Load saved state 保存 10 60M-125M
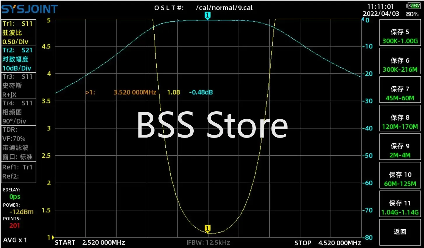The height and width of the screenshot is (248, 424). pos(400,175)
